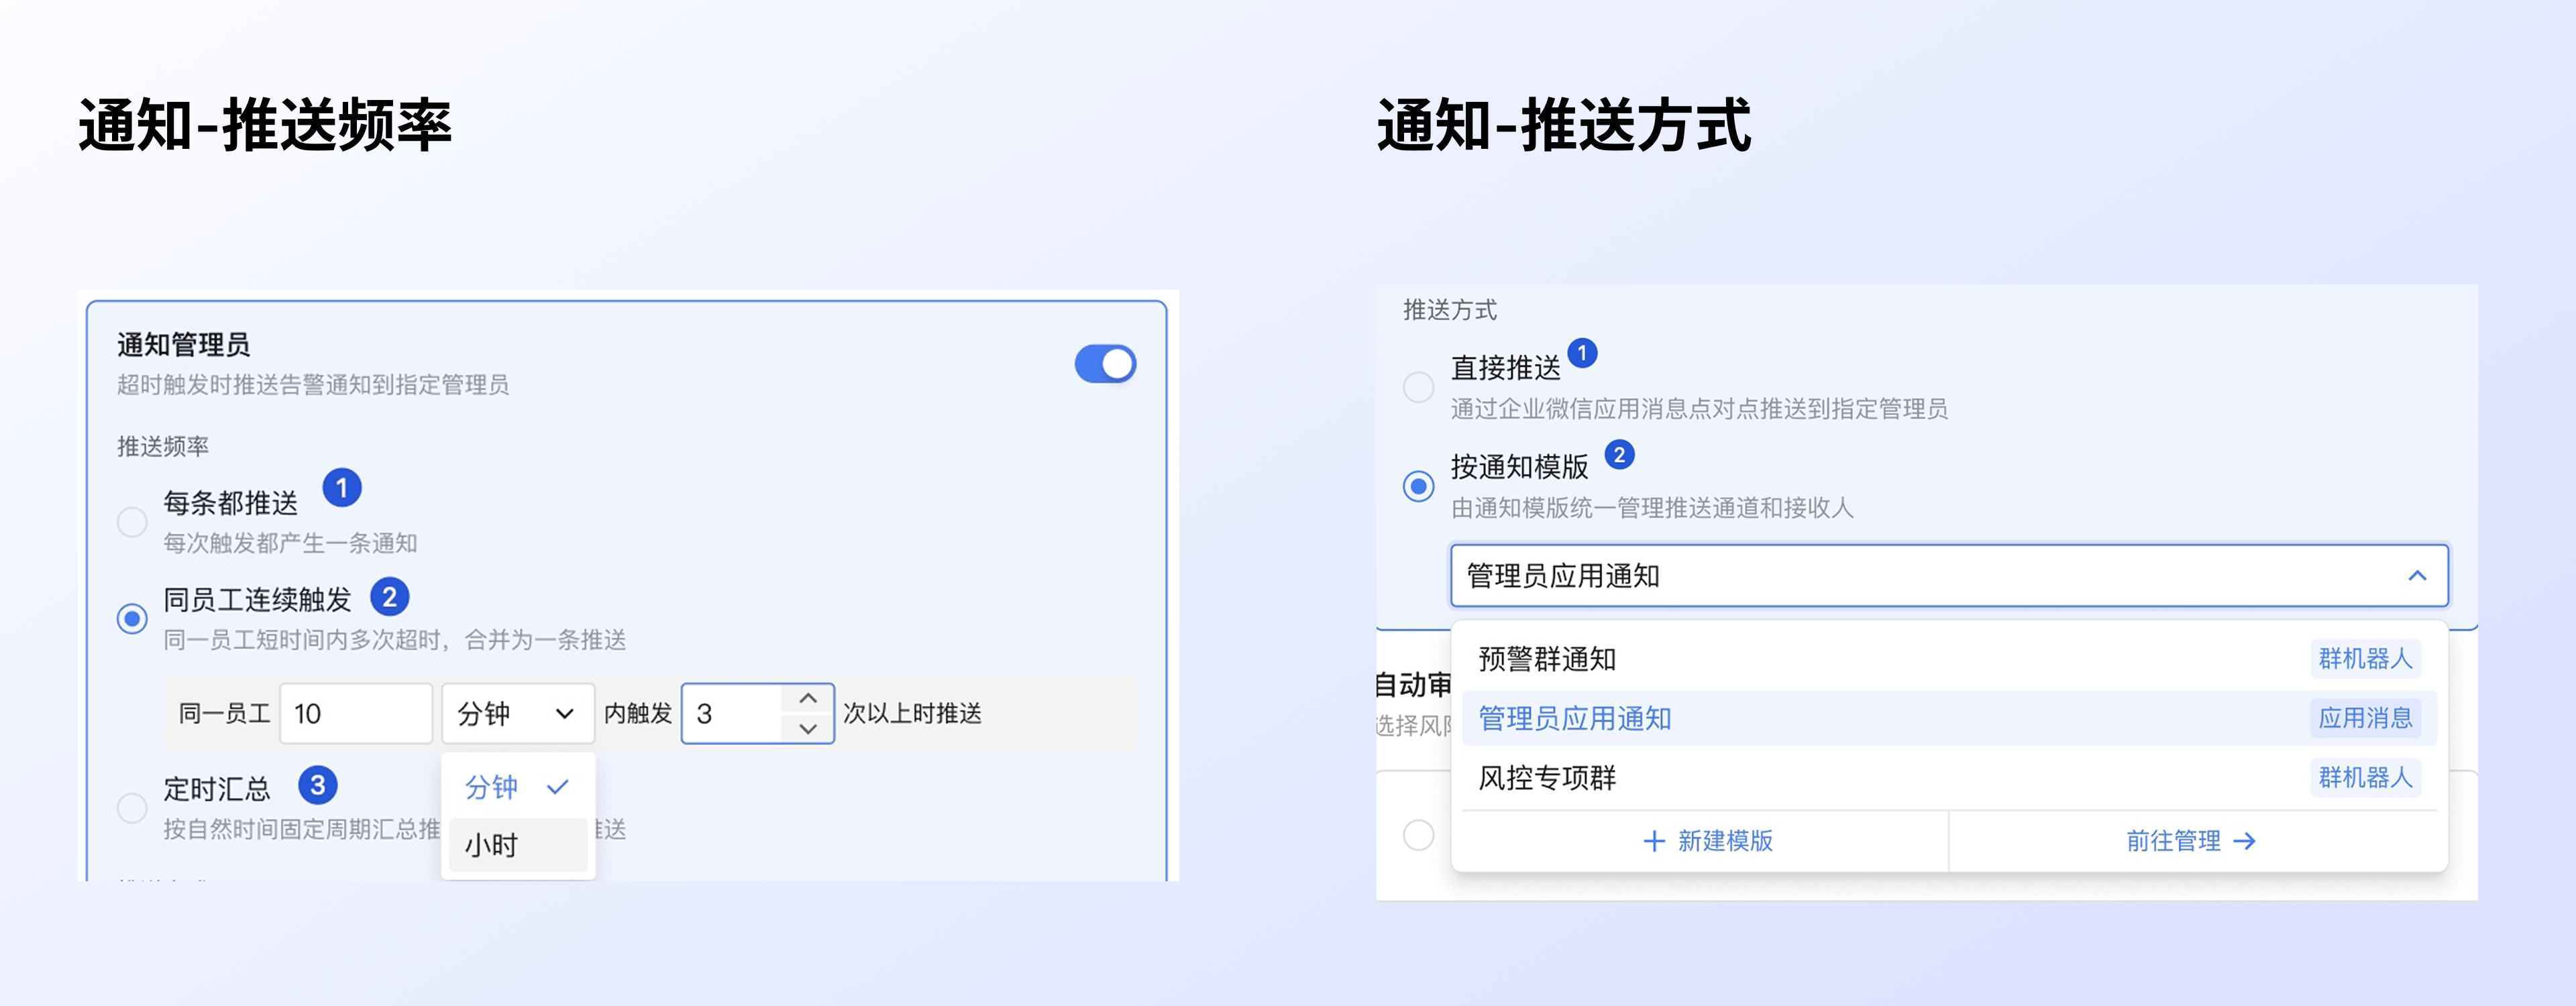2576x1006 pixels.
Task: Click the chevron in template dropdown
Action: click(x=2417, y=576)
